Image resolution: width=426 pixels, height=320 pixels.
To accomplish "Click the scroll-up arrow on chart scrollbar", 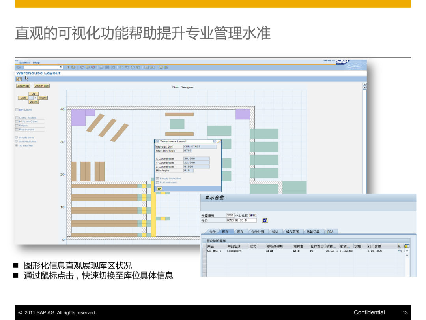I will point(364,85).
